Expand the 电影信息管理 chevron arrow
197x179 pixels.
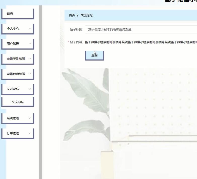click(30, 74)
